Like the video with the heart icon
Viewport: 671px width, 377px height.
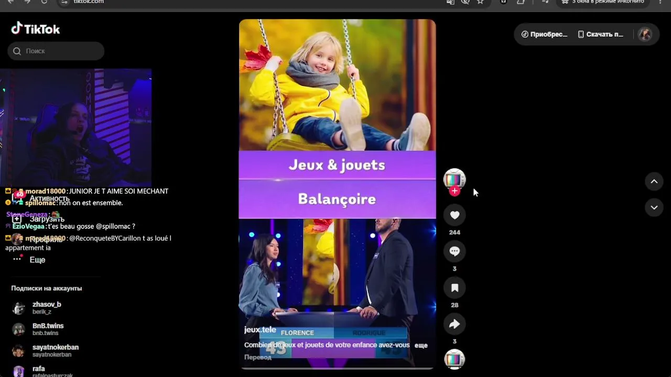coord(454,215)
